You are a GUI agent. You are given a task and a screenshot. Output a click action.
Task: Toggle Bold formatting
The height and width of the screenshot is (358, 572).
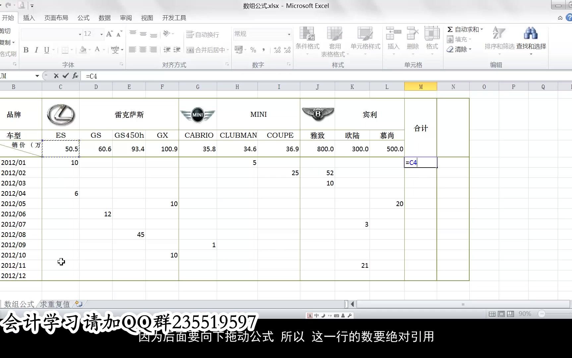[x=26, y=50]
